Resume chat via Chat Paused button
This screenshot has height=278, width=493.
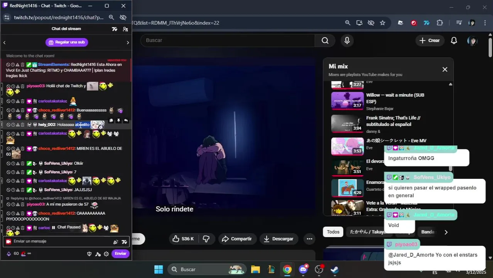click(x=66, y=227)
